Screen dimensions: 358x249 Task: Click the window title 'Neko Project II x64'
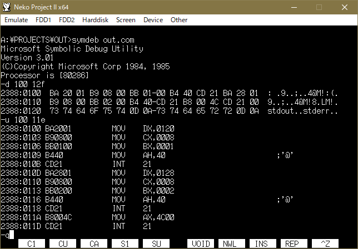point(41,7)
